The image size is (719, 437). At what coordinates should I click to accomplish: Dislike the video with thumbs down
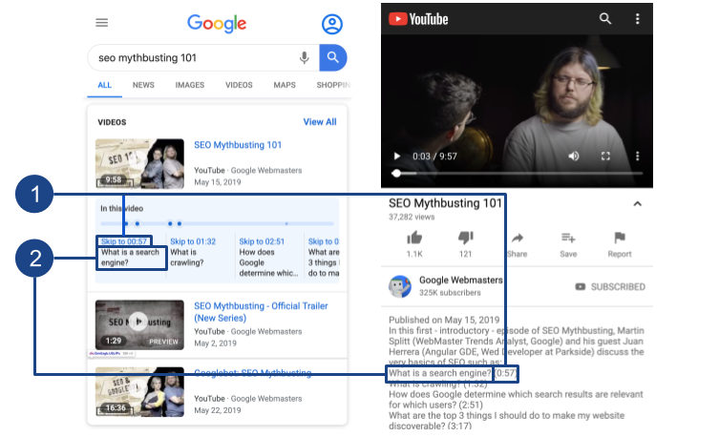click(465, 238)
